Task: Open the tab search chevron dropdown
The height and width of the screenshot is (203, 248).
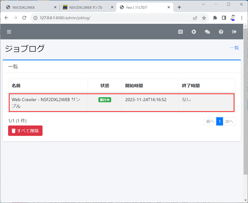Action: tap(203, 5)
